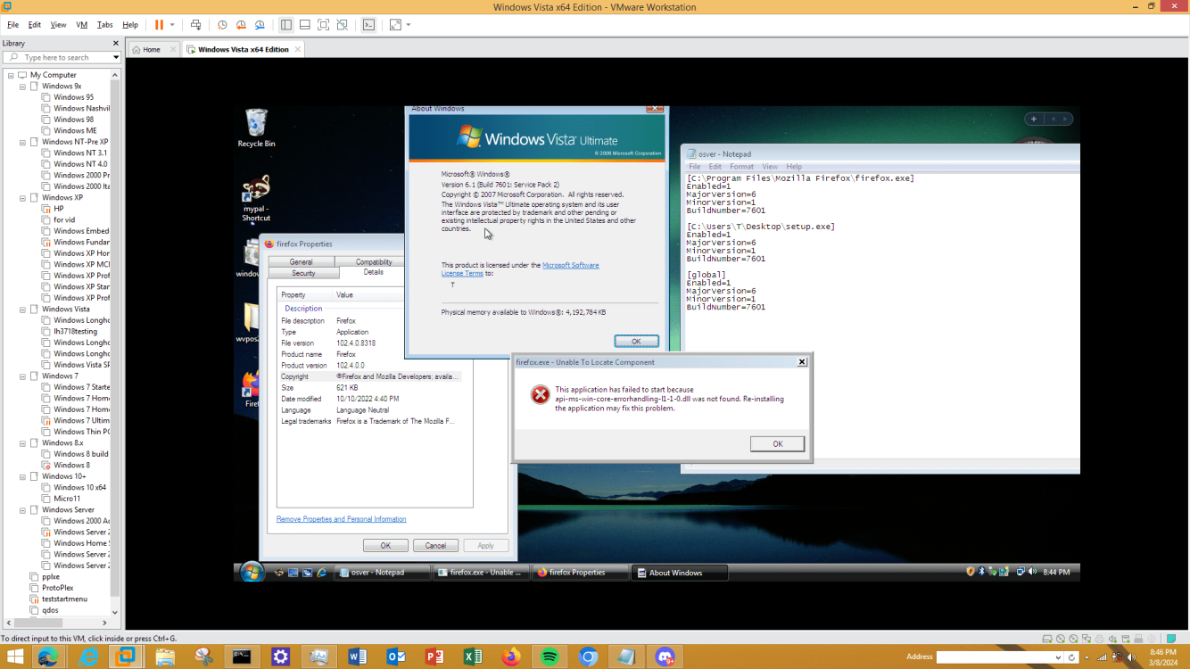Select Windows 10 x64 VM in Library

click(79, 488)
